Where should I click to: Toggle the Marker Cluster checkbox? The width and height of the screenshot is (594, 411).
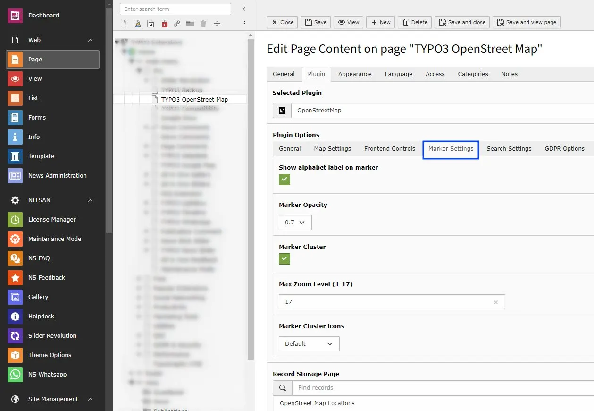click(x=284, y=259)
